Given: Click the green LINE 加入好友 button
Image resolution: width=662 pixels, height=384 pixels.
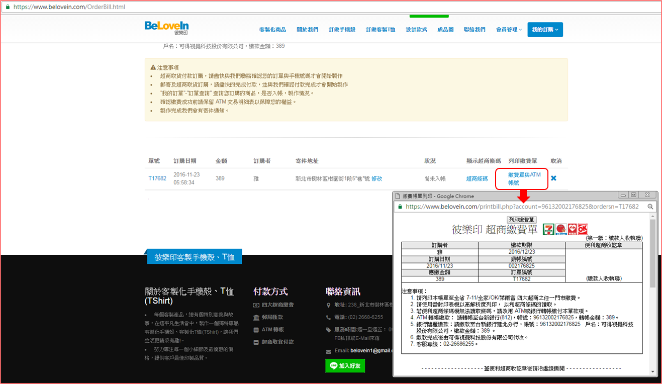Looking at the screenshot, I should coord(345,366).
